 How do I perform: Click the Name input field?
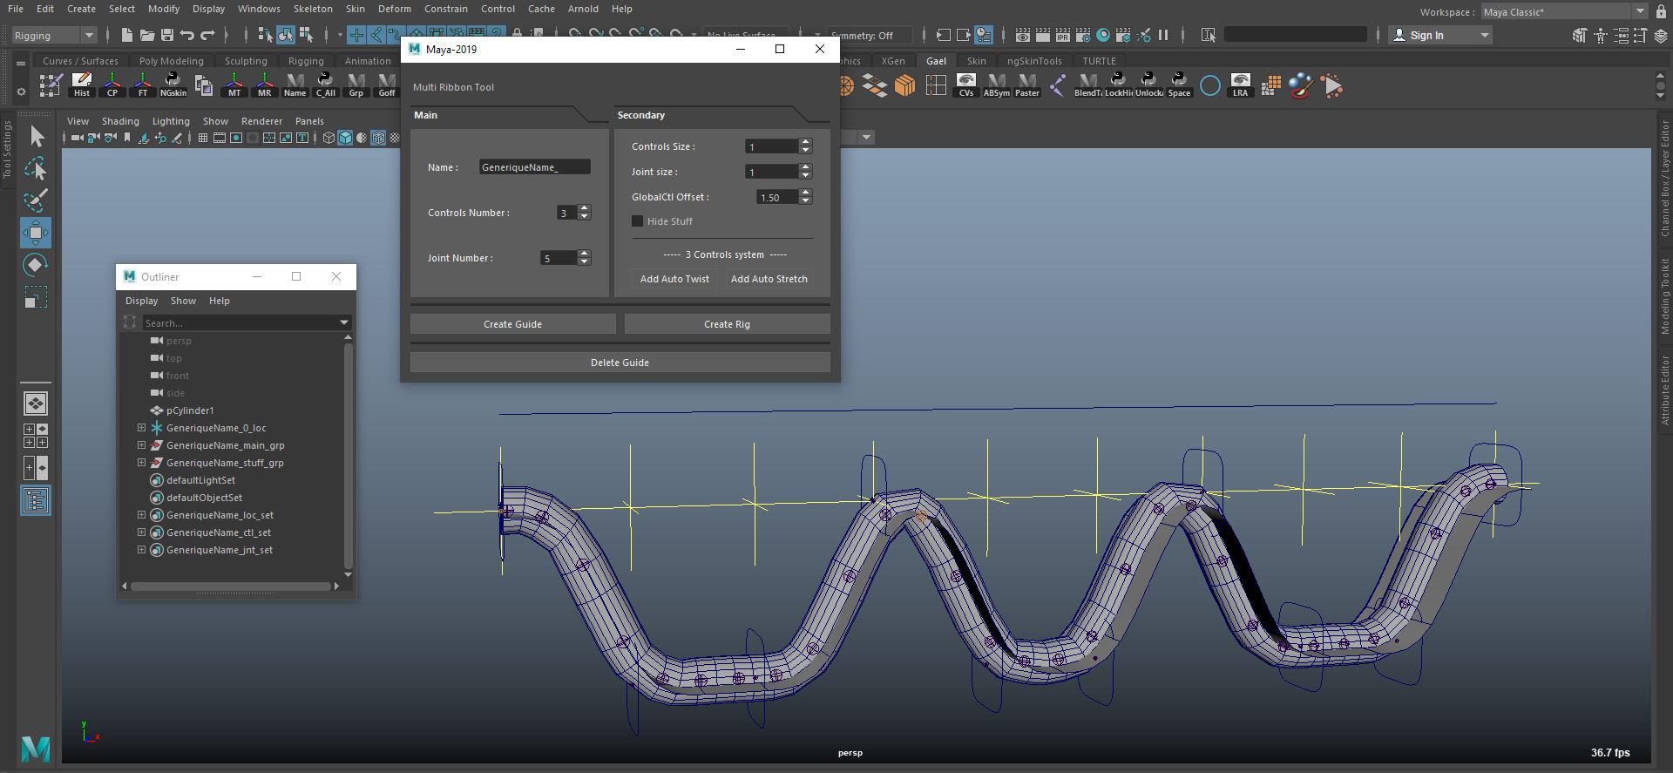click(x=534, y=167)
